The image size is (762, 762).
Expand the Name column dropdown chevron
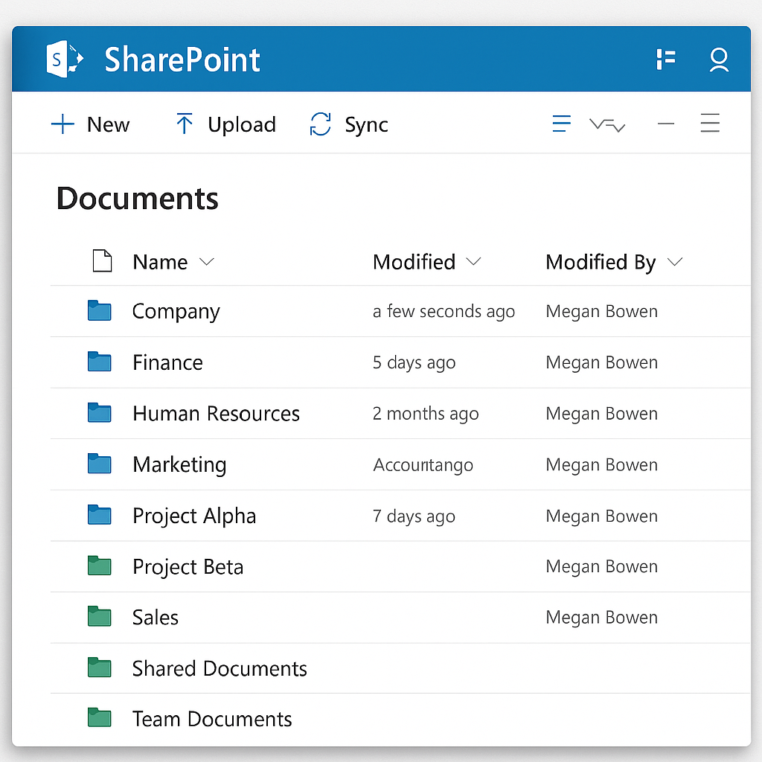click(207, 262)
